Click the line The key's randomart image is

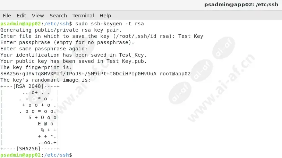click(x=45, y=80)
